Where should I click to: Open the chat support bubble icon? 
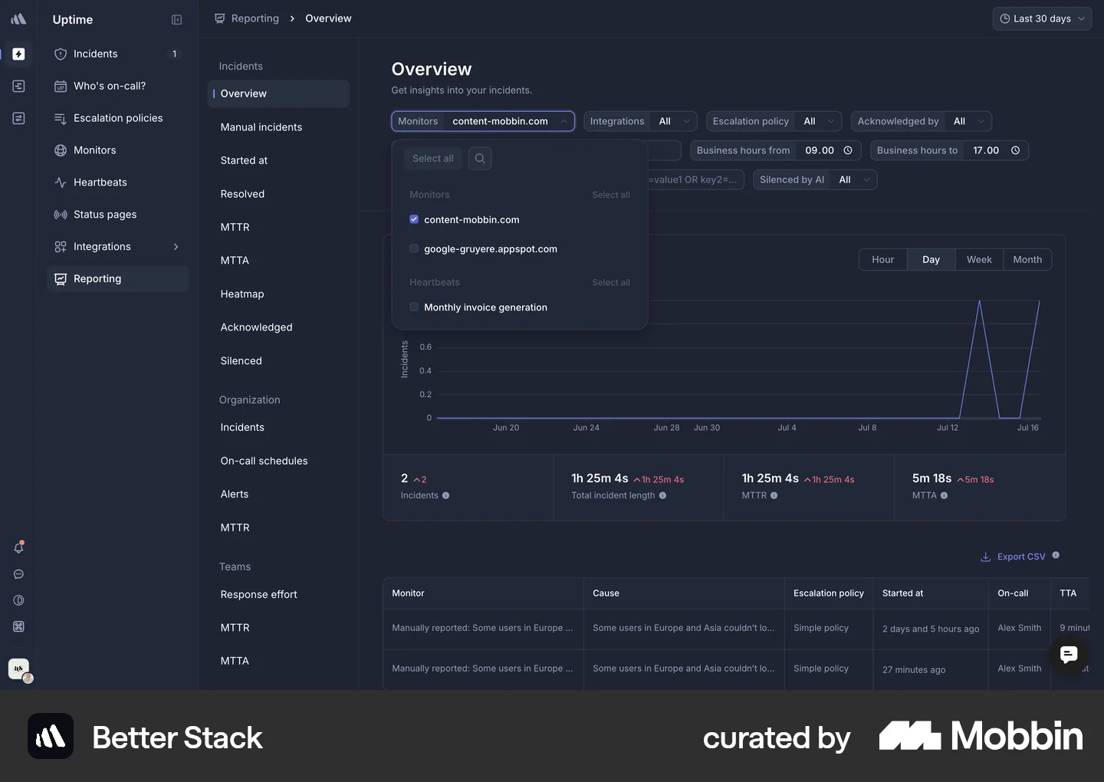[1069, 654]
